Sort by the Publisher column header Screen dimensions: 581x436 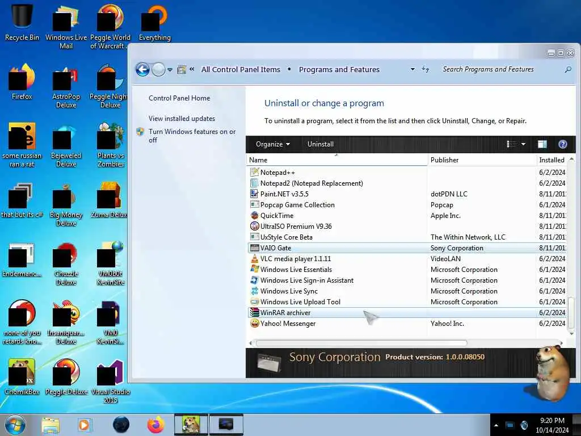[x=482, y=160]
